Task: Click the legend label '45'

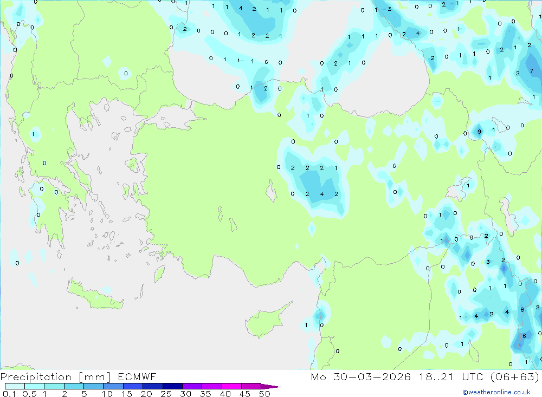Action: [x=245, y=394]
